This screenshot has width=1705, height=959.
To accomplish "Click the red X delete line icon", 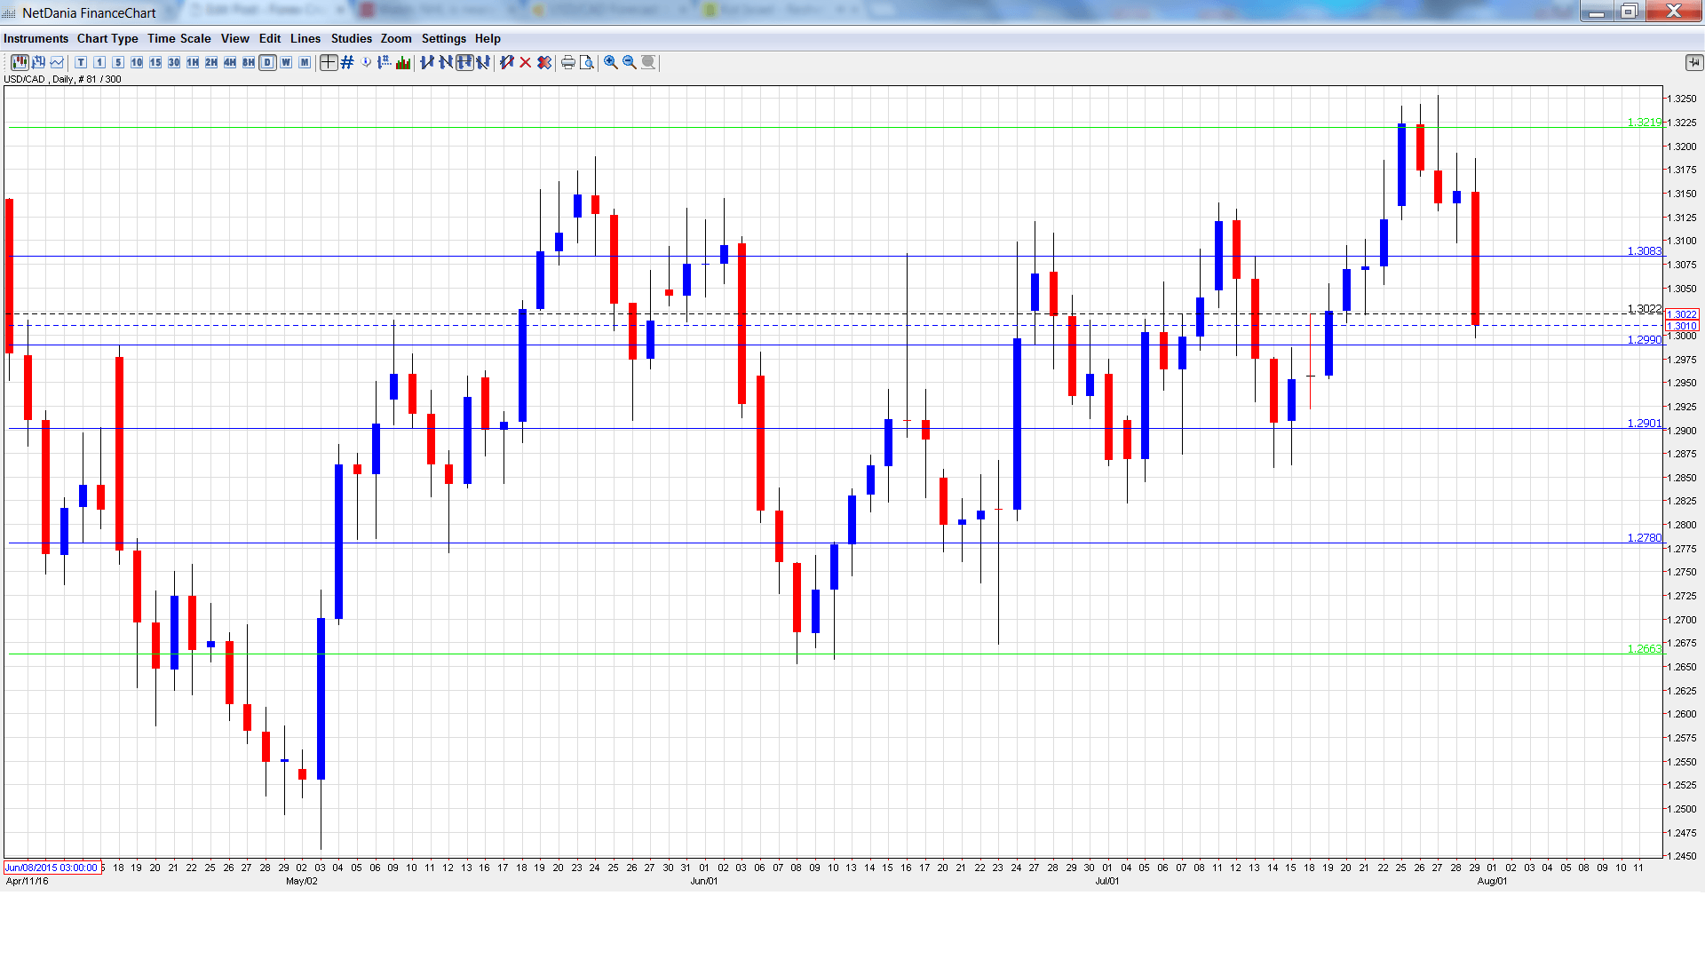I will 526,62.
